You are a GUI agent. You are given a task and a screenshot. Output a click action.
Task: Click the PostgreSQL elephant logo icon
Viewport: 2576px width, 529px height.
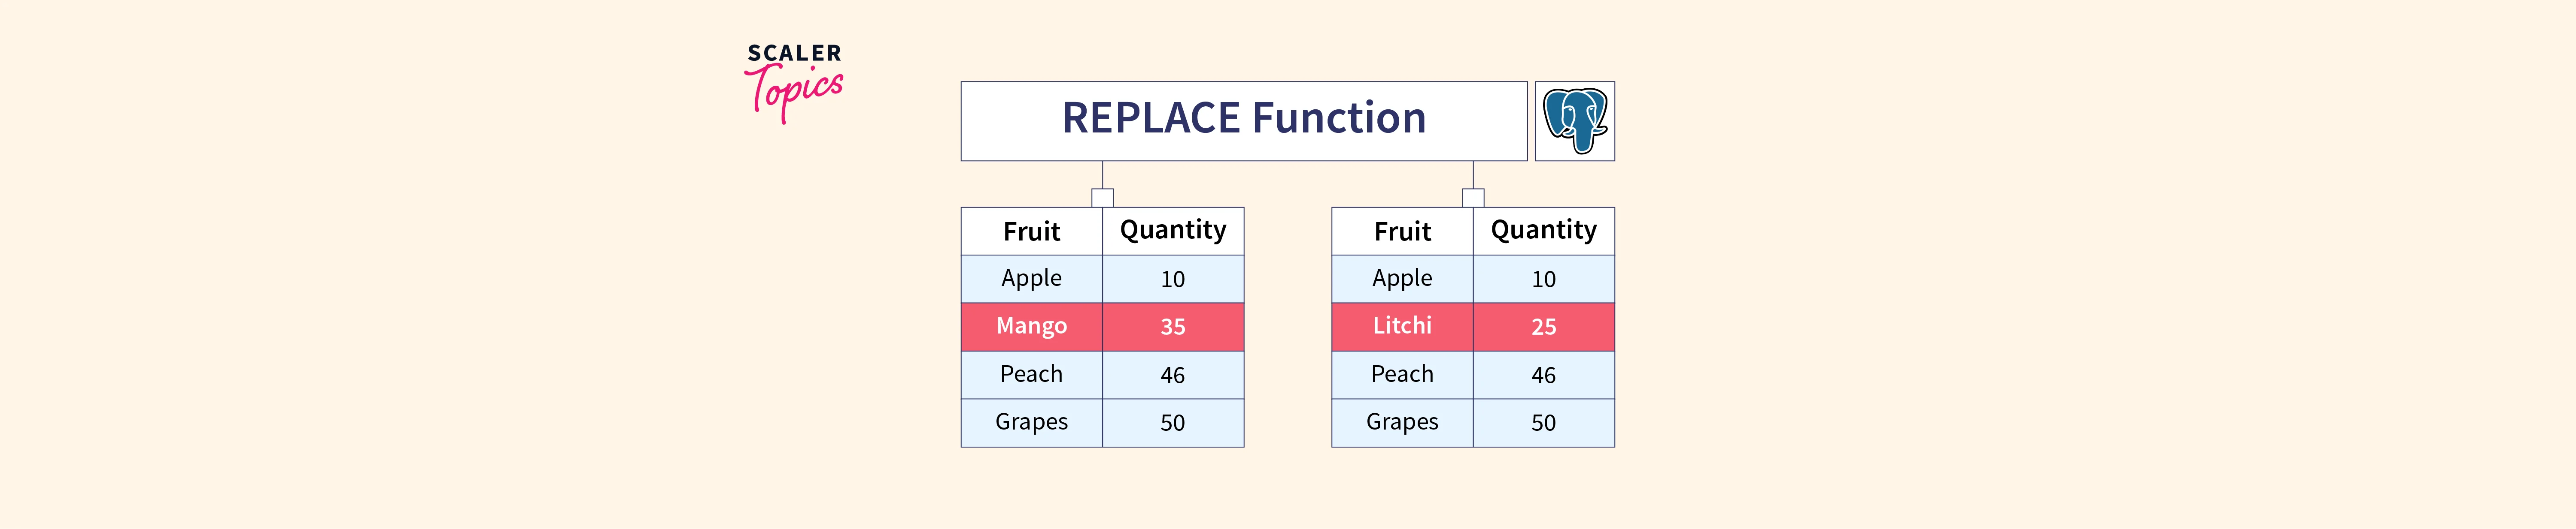pos(1574,121)
